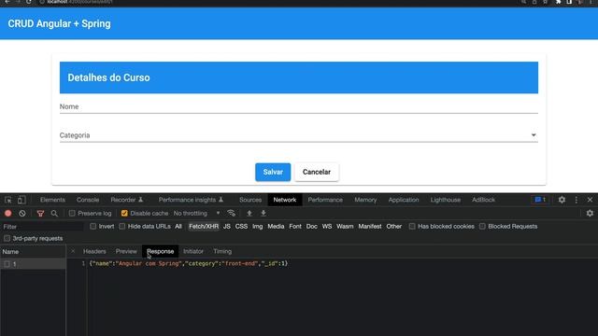Screen dimensions: 598x336
Task: Stop recording network log
Action: (8, 214)
